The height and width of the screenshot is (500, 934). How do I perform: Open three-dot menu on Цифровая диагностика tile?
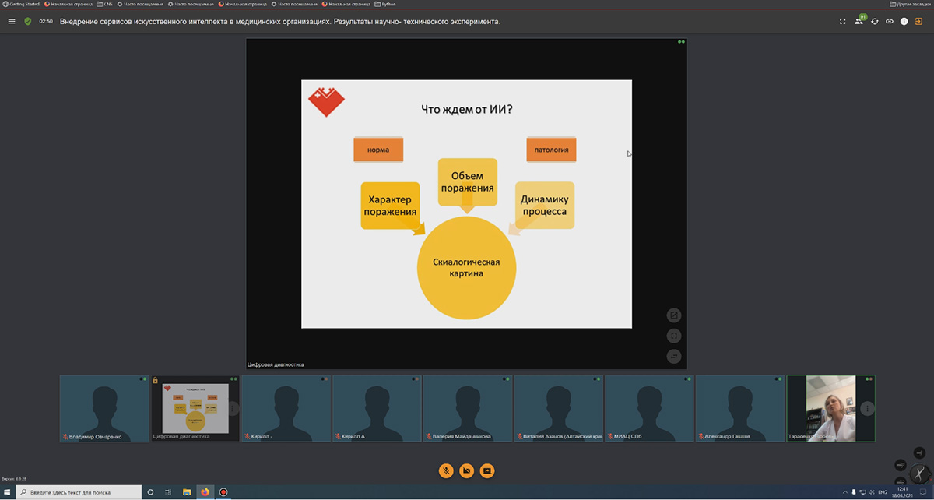pyautogui.click(x=233, y=409)
